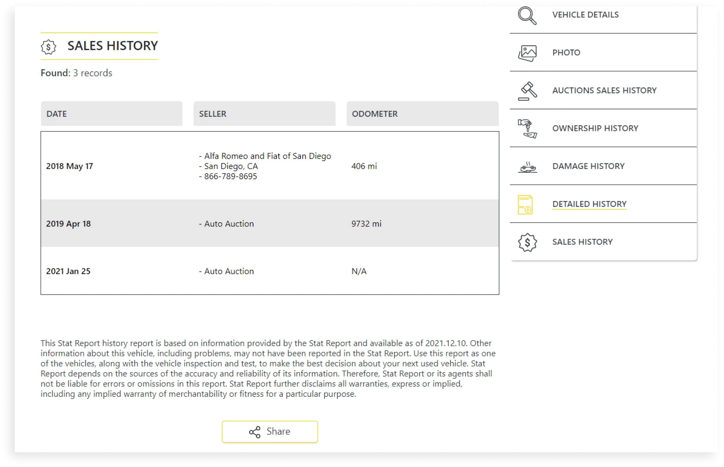This screenshot has height=467, width=724.
Task: Click the Share button
Action: [x=270, y=432]
